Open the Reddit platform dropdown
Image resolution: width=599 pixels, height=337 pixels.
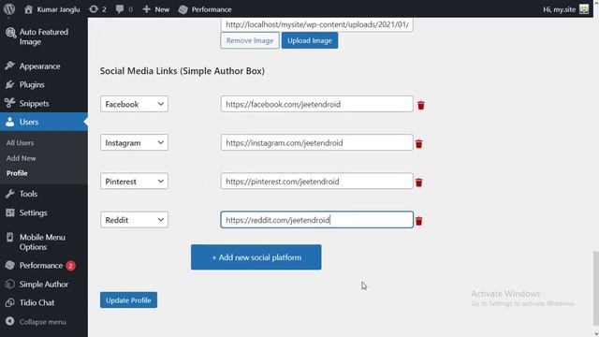coord(134,220)
